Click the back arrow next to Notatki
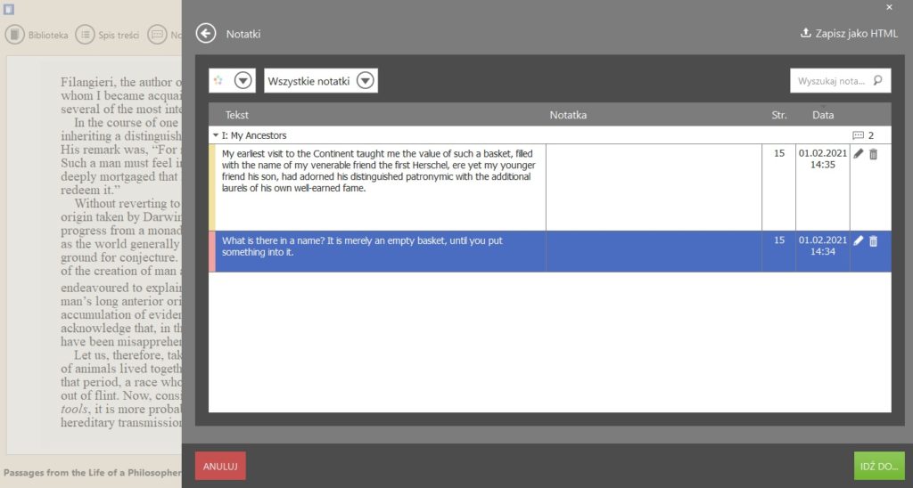The image size is (913, 488). (206, 34)
